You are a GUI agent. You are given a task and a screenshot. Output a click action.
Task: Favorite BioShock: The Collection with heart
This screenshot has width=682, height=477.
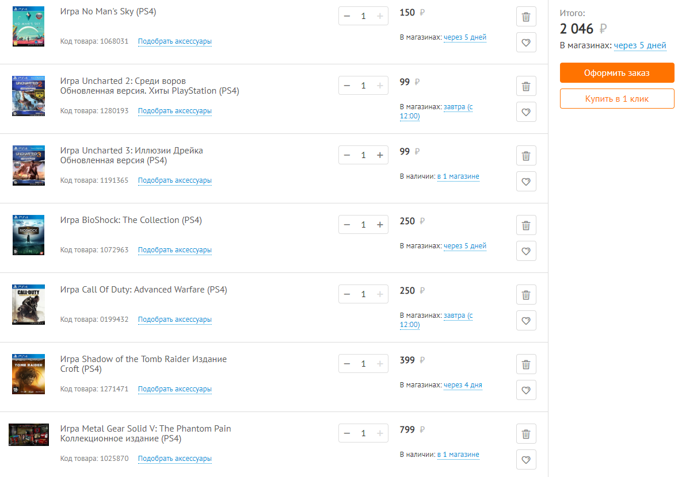coord(526,251)
